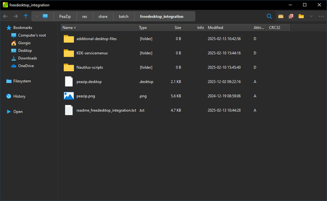327x201 pixels.
Task: Click the 5.6 KB size cell
Action: coord(176,96)
